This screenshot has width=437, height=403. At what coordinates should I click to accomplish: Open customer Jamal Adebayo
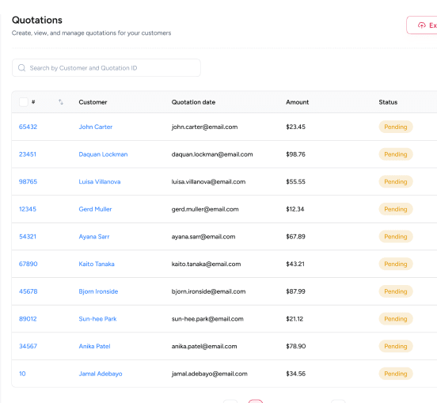pyautogui.click(x=101, y=374)
